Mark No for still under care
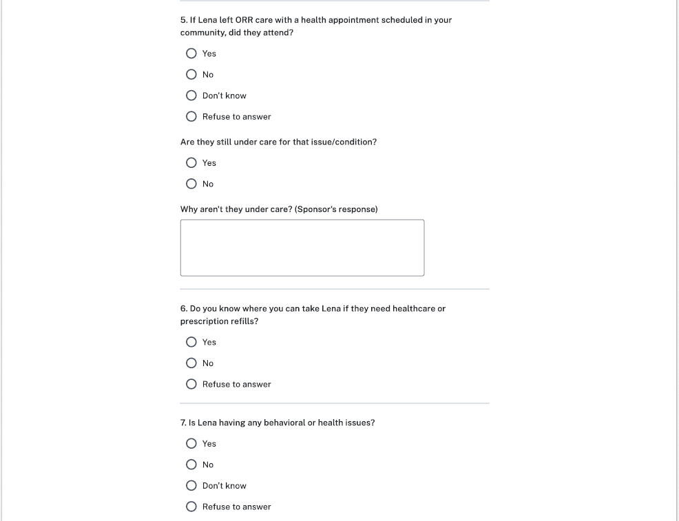This screenshot has height=521, width=679. pos(191,184)
